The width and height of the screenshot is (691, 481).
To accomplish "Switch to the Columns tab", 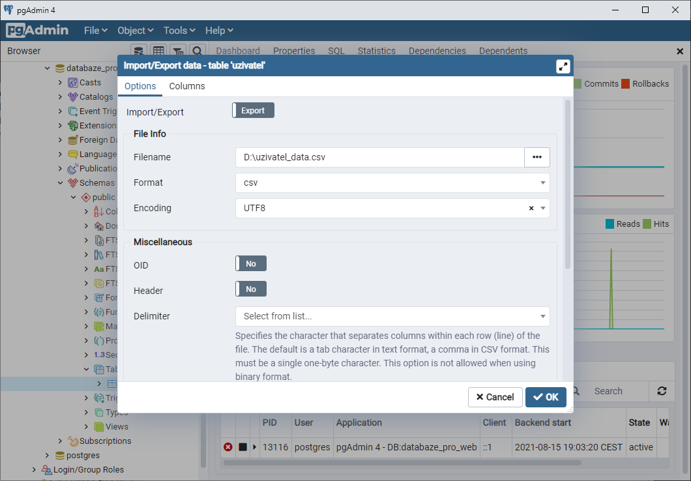I will [187, 86].
